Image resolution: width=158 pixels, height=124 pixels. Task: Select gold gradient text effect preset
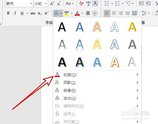coord(132,27)
